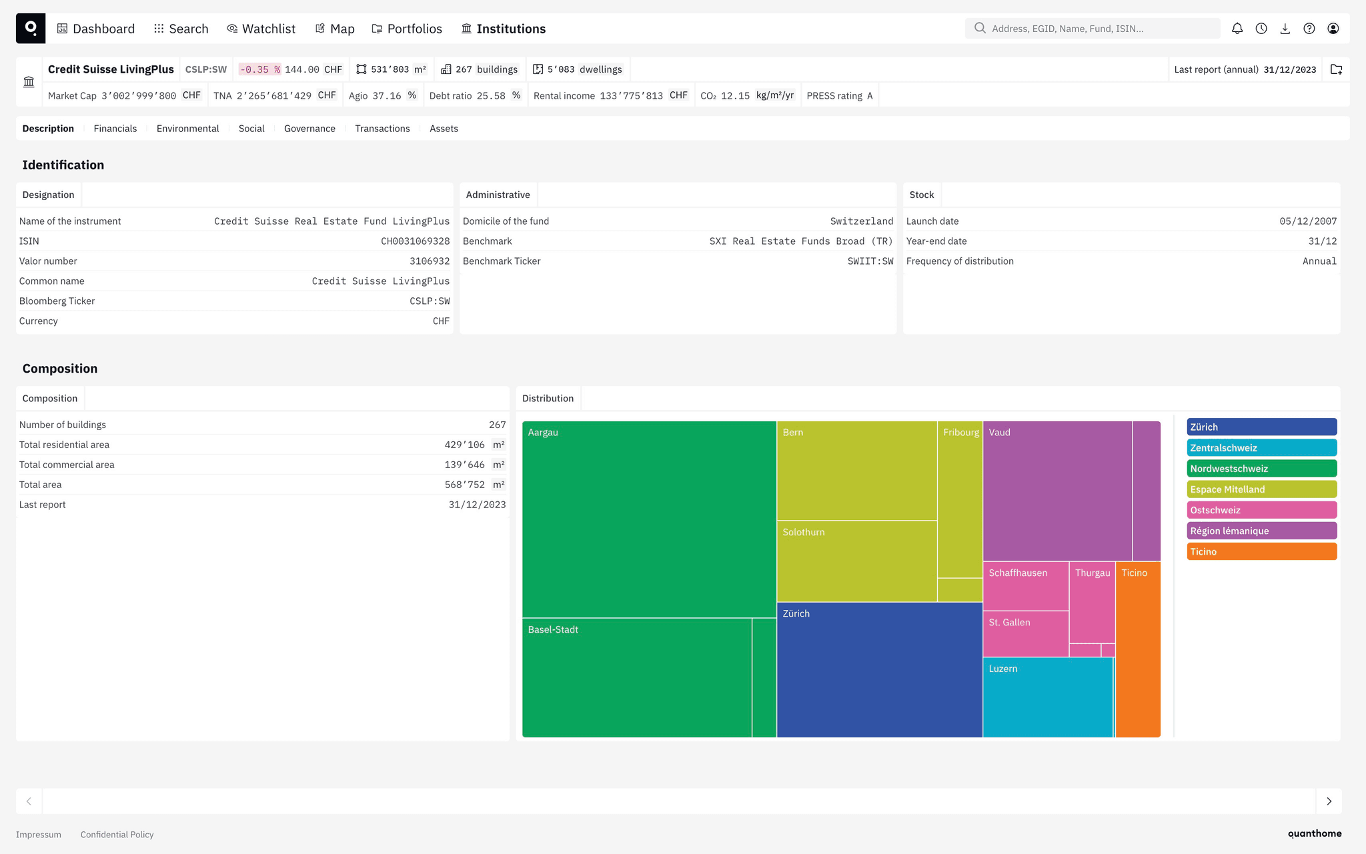Click the orange Ticino treemap block
The height and width of the screenshot is (854, 1366).
tap(1138, 649)
